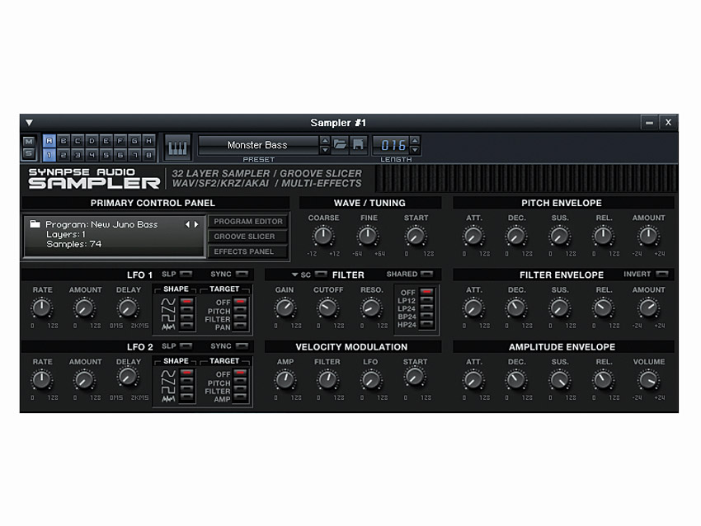Toggle filter SC switch
This screenshot has width=701, height=526.
[x=321, y=274]
